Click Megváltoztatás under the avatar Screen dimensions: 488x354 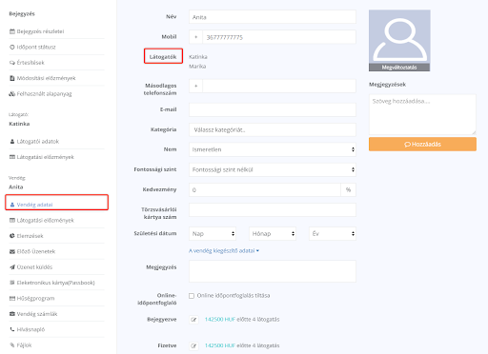pos(399,68)
